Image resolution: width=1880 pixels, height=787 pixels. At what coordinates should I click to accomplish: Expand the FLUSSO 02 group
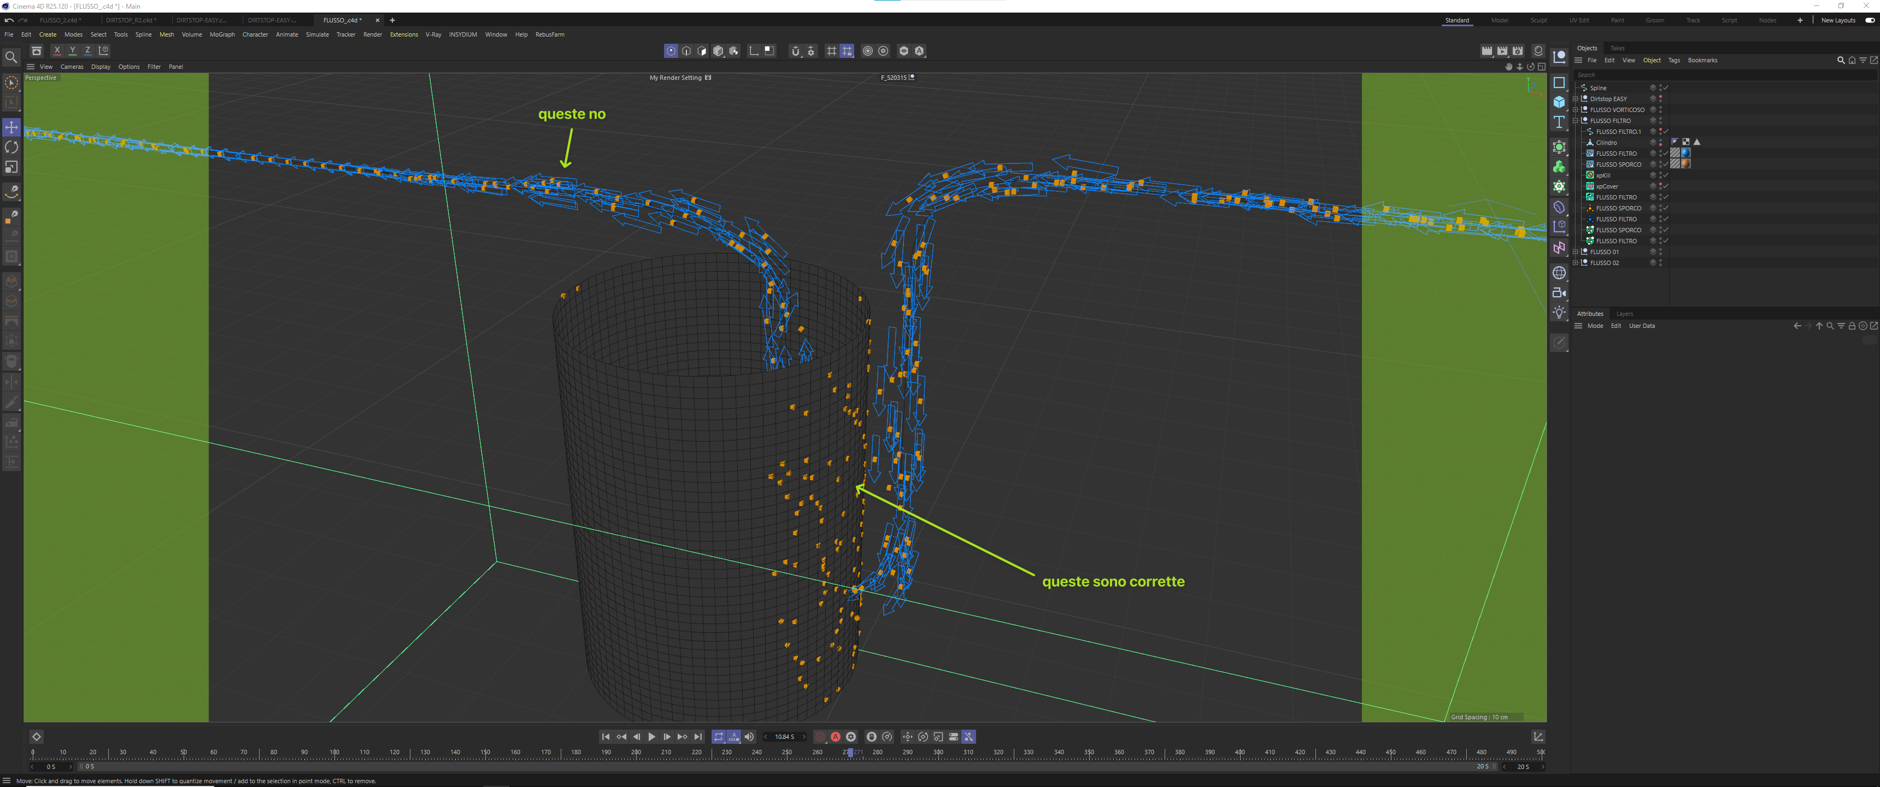tap(1576, 263)
